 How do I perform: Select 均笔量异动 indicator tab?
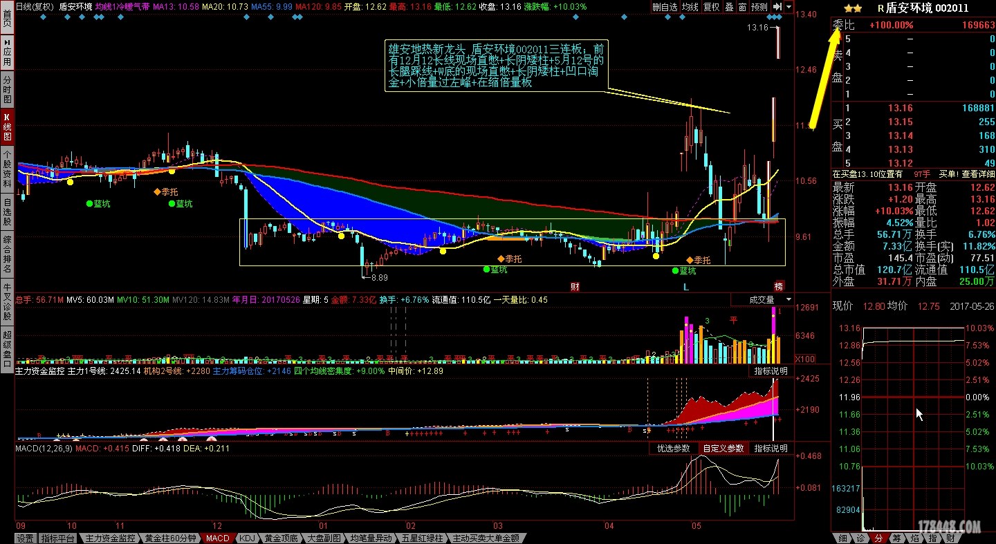click(x=371, y=538)
